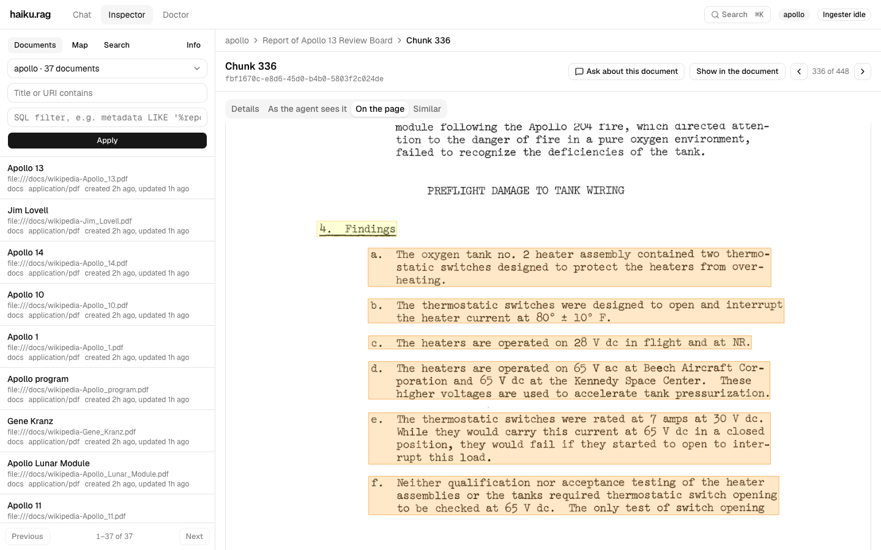Open the Apollo 10 document

pyautogui.click(x=107, y=304)
